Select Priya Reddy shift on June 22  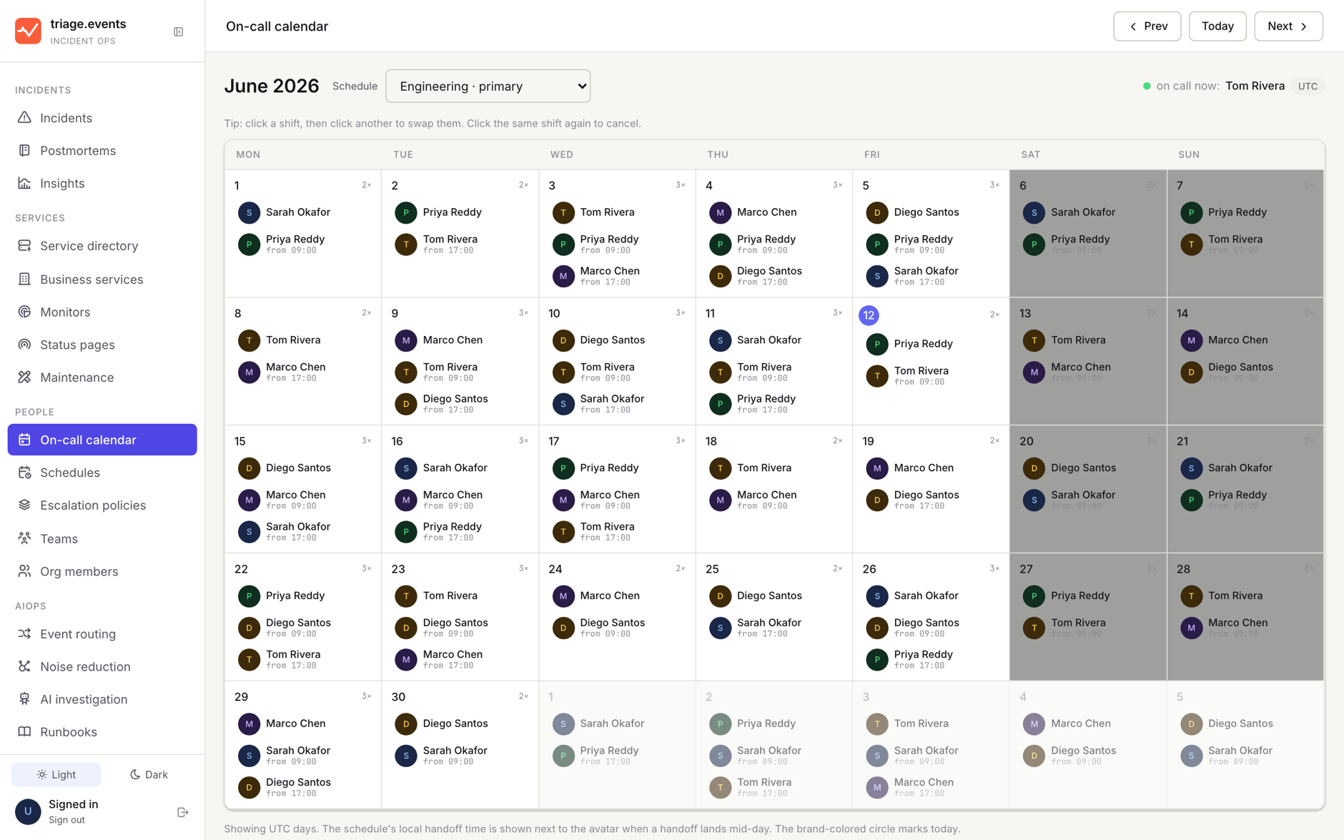pos(302,596)
